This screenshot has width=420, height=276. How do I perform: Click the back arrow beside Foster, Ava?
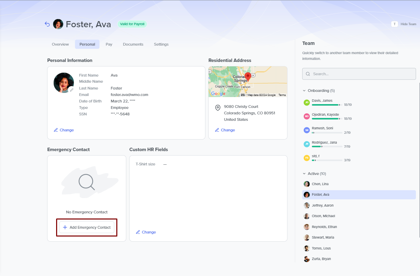[47, 24]
